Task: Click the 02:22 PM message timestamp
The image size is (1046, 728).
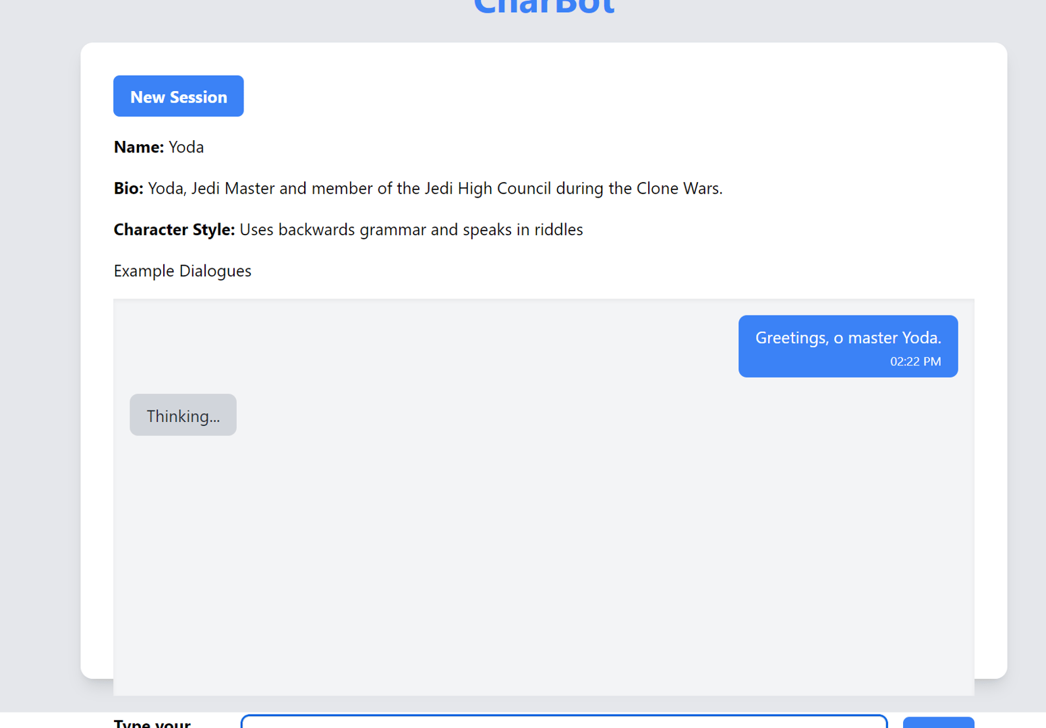Action: click(915, 361)
